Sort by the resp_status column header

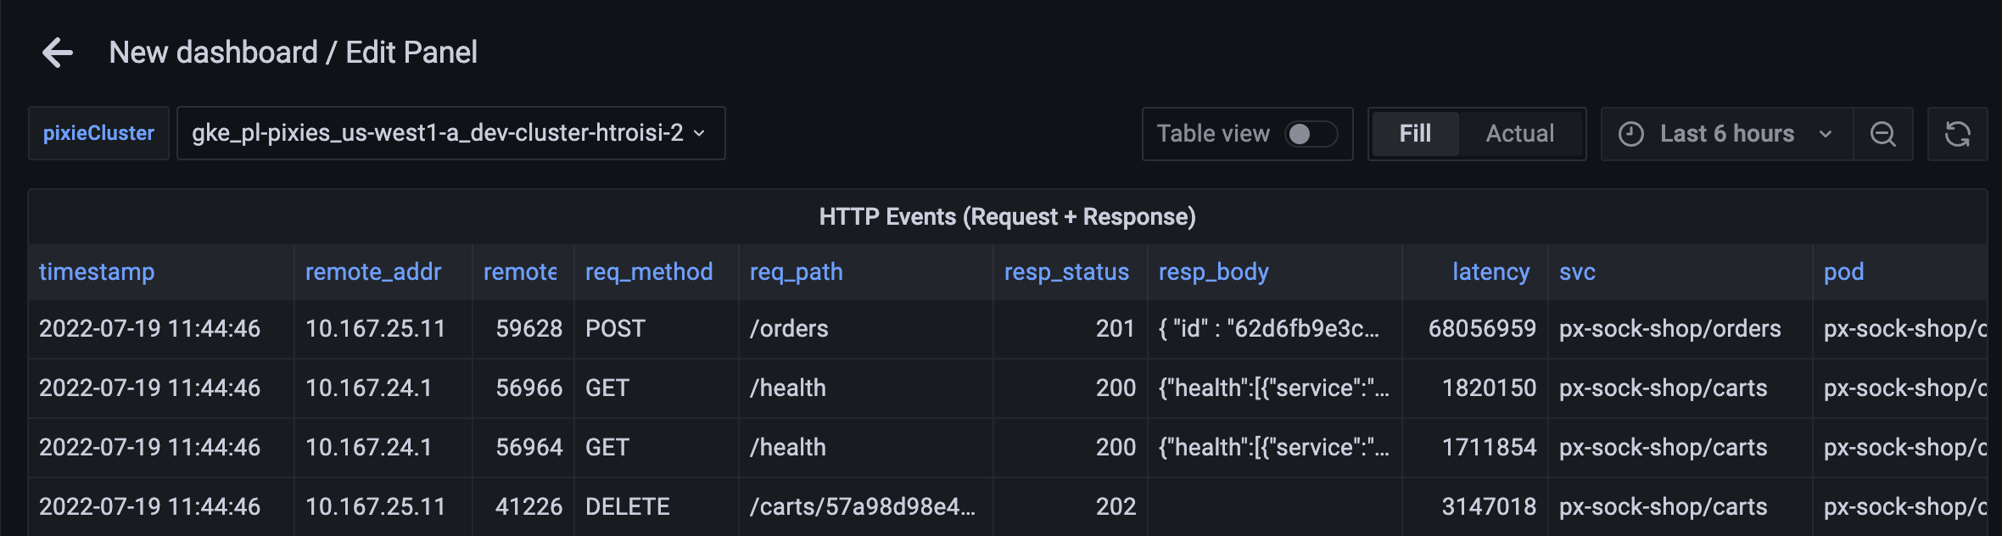(1066, 271)
